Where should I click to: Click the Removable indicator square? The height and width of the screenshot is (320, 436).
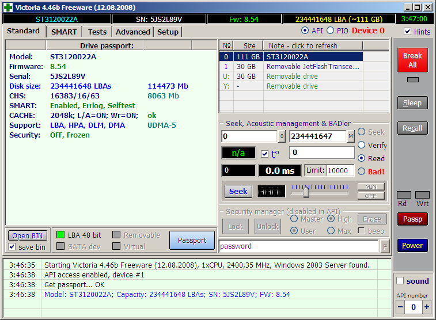[x=116, y=235]
